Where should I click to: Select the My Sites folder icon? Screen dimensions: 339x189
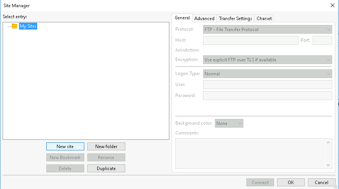14,26
